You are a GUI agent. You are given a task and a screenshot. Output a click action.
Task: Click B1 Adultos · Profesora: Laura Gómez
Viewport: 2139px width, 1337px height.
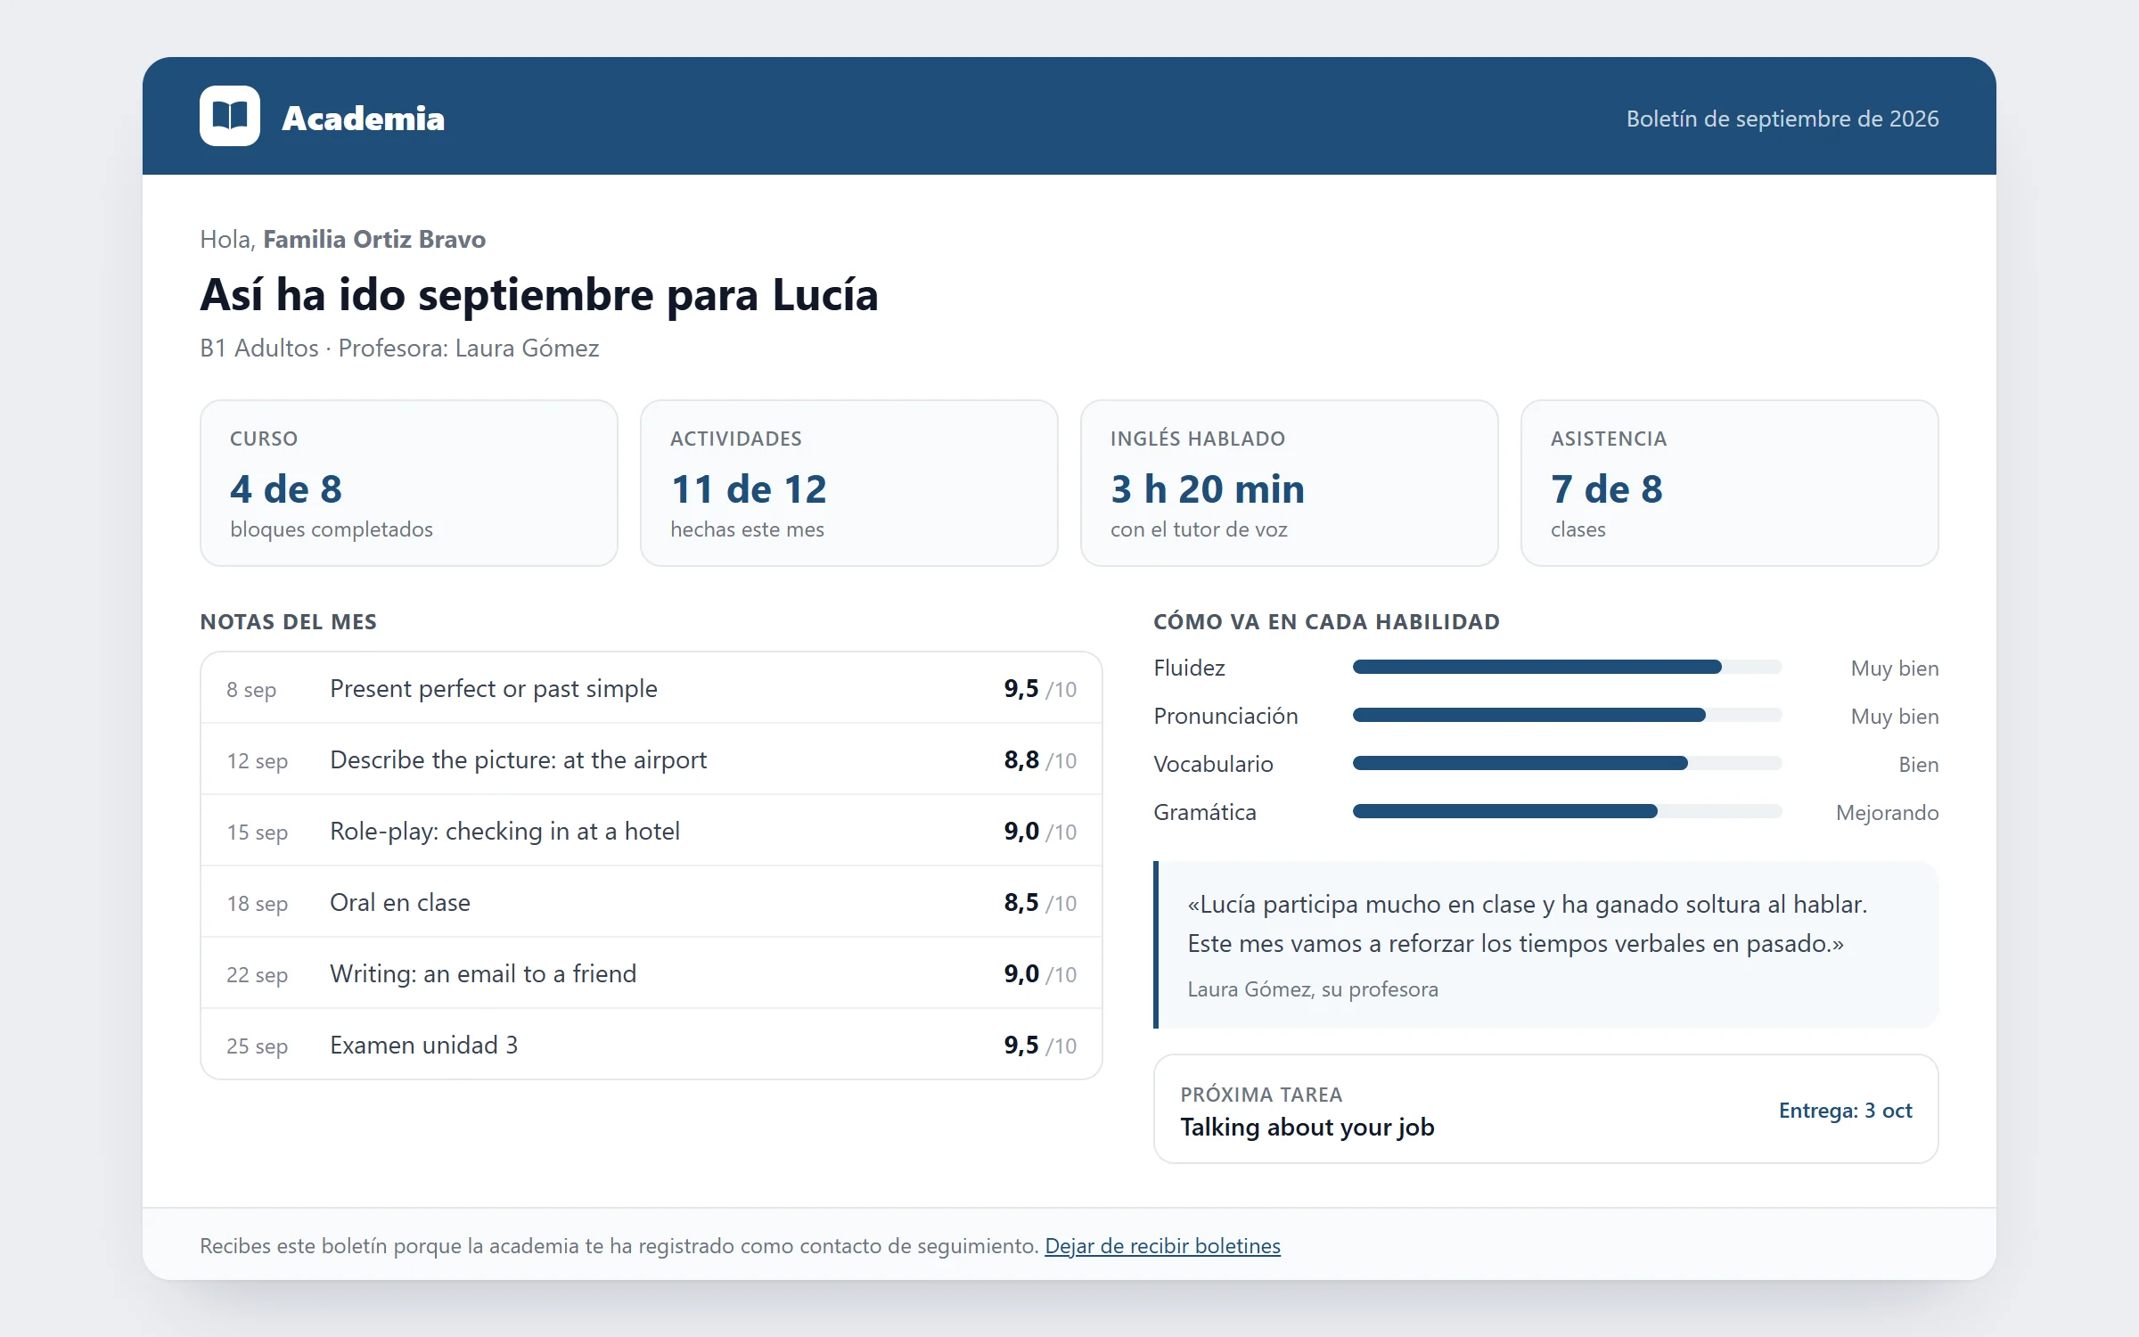click(x=399, y=348)
